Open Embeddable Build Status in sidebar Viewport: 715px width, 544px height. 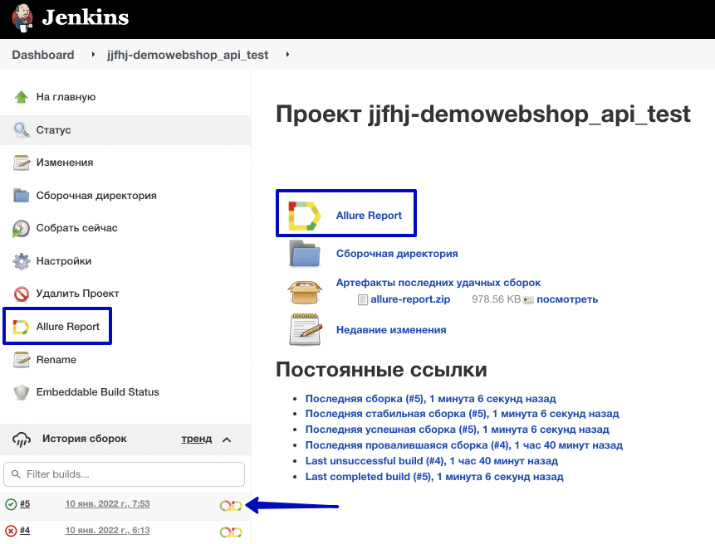98,392
